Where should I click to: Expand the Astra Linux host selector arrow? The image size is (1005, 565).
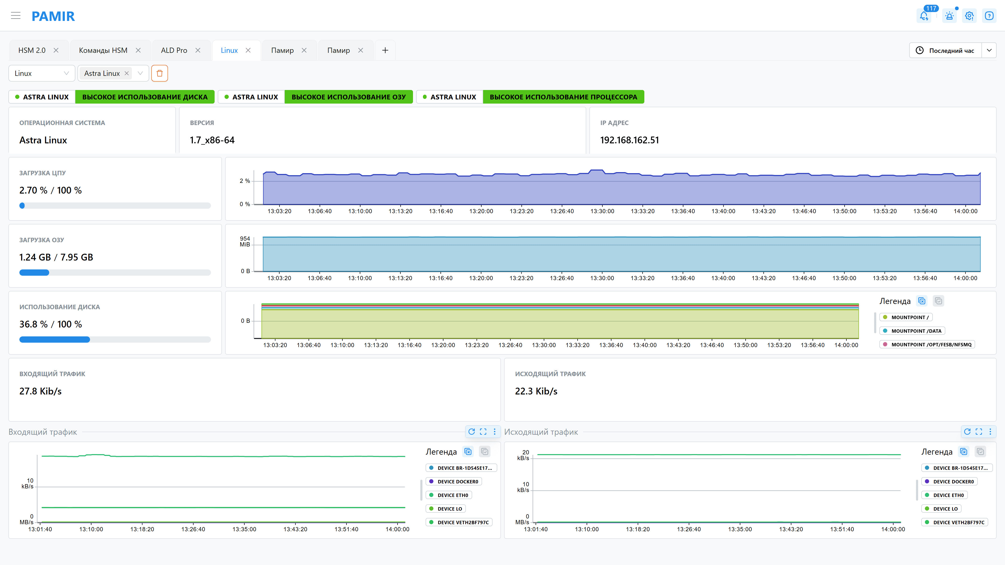click(141, 73)
